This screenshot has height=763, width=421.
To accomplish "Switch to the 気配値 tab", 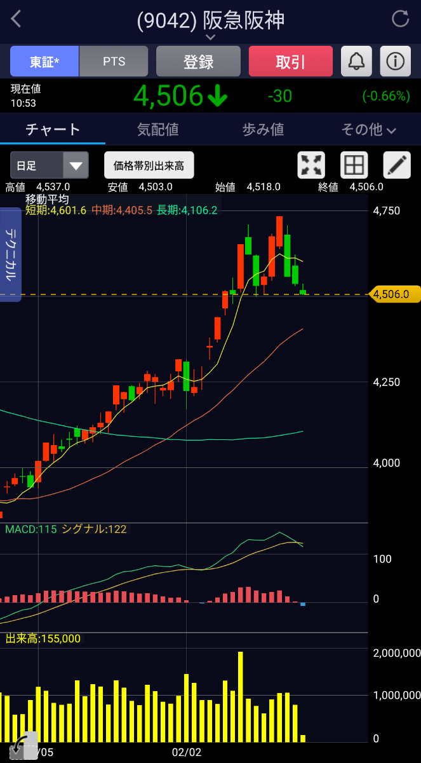I will (158, 130).
